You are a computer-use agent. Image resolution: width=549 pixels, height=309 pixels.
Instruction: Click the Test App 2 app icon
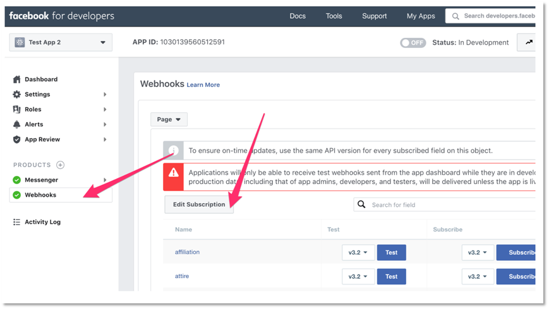pyautogui.click(x=20, y=42)
